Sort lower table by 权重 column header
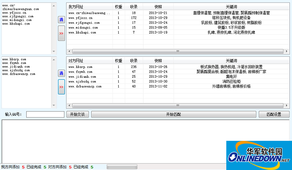This screenshot has width=292, height=170. point(119,61)
